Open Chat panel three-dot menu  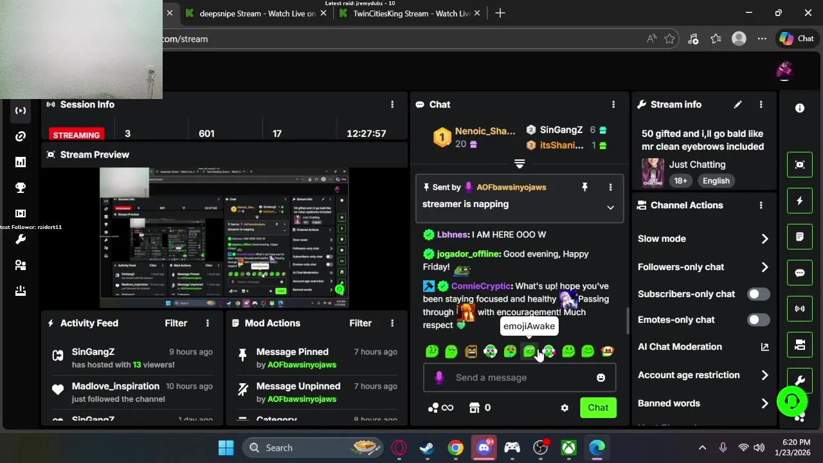[x=613, y=104]
